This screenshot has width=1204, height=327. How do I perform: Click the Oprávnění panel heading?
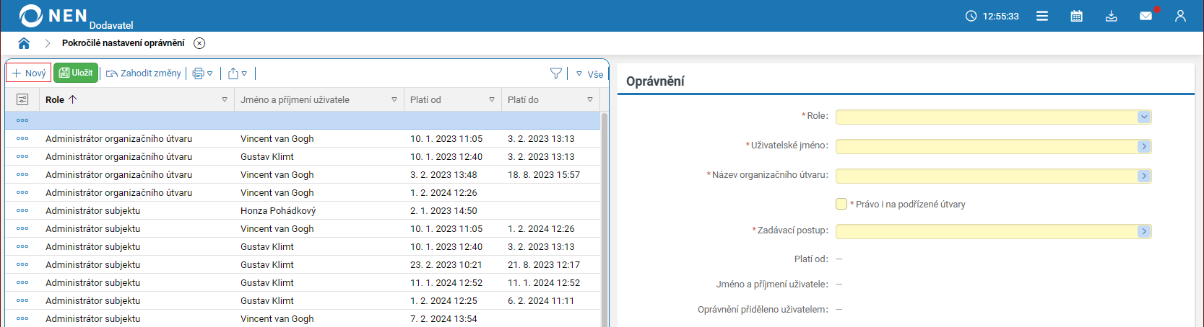[655, 81]
